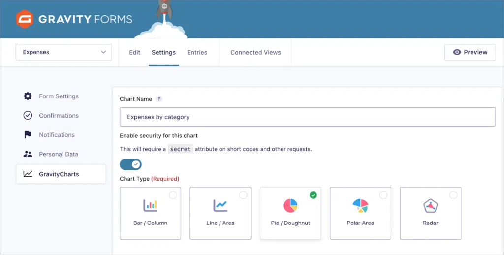Click the 'secret' code snippet text
This screenshot has height=255, width=504.
180,149
